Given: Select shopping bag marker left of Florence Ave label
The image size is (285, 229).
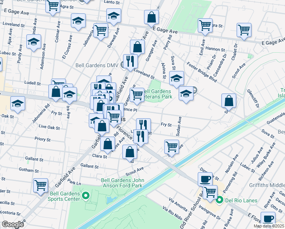Looking at the screenshot, I should click(x=102, y=126).
